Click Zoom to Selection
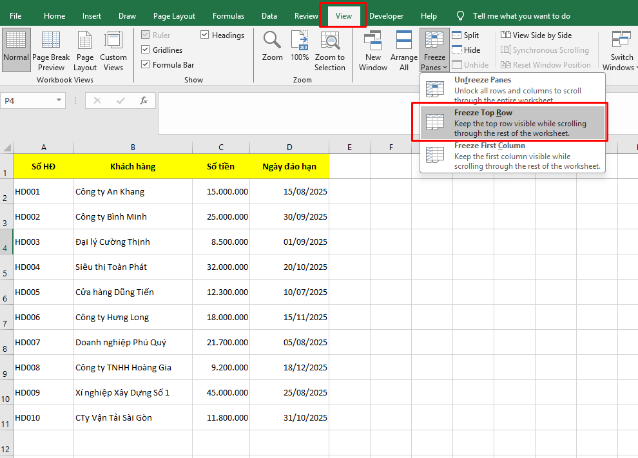 pyautogui.click(x=330, y=50)
